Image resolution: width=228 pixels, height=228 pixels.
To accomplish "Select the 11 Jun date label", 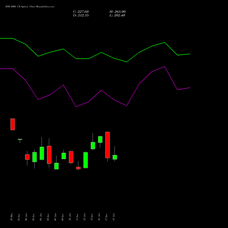I will [77, 217].
